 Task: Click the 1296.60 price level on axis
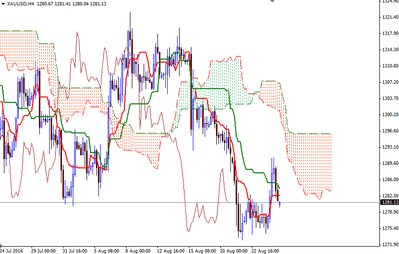click(390, 131)
